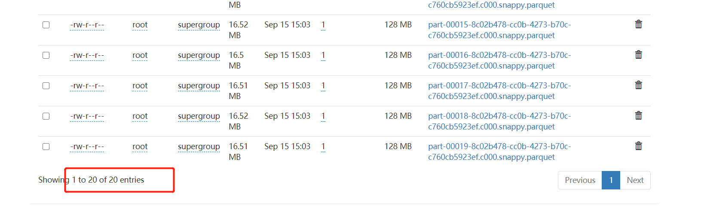This screenshot has height=207, width=701.
Task: Delete part-00019 parquet file
Action: 638,146
